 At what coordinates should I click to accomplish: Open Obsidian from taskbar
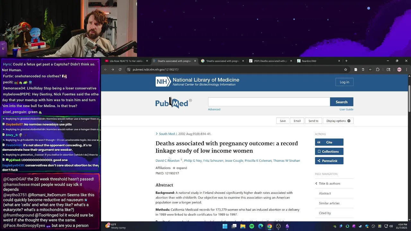pos(287,226)
